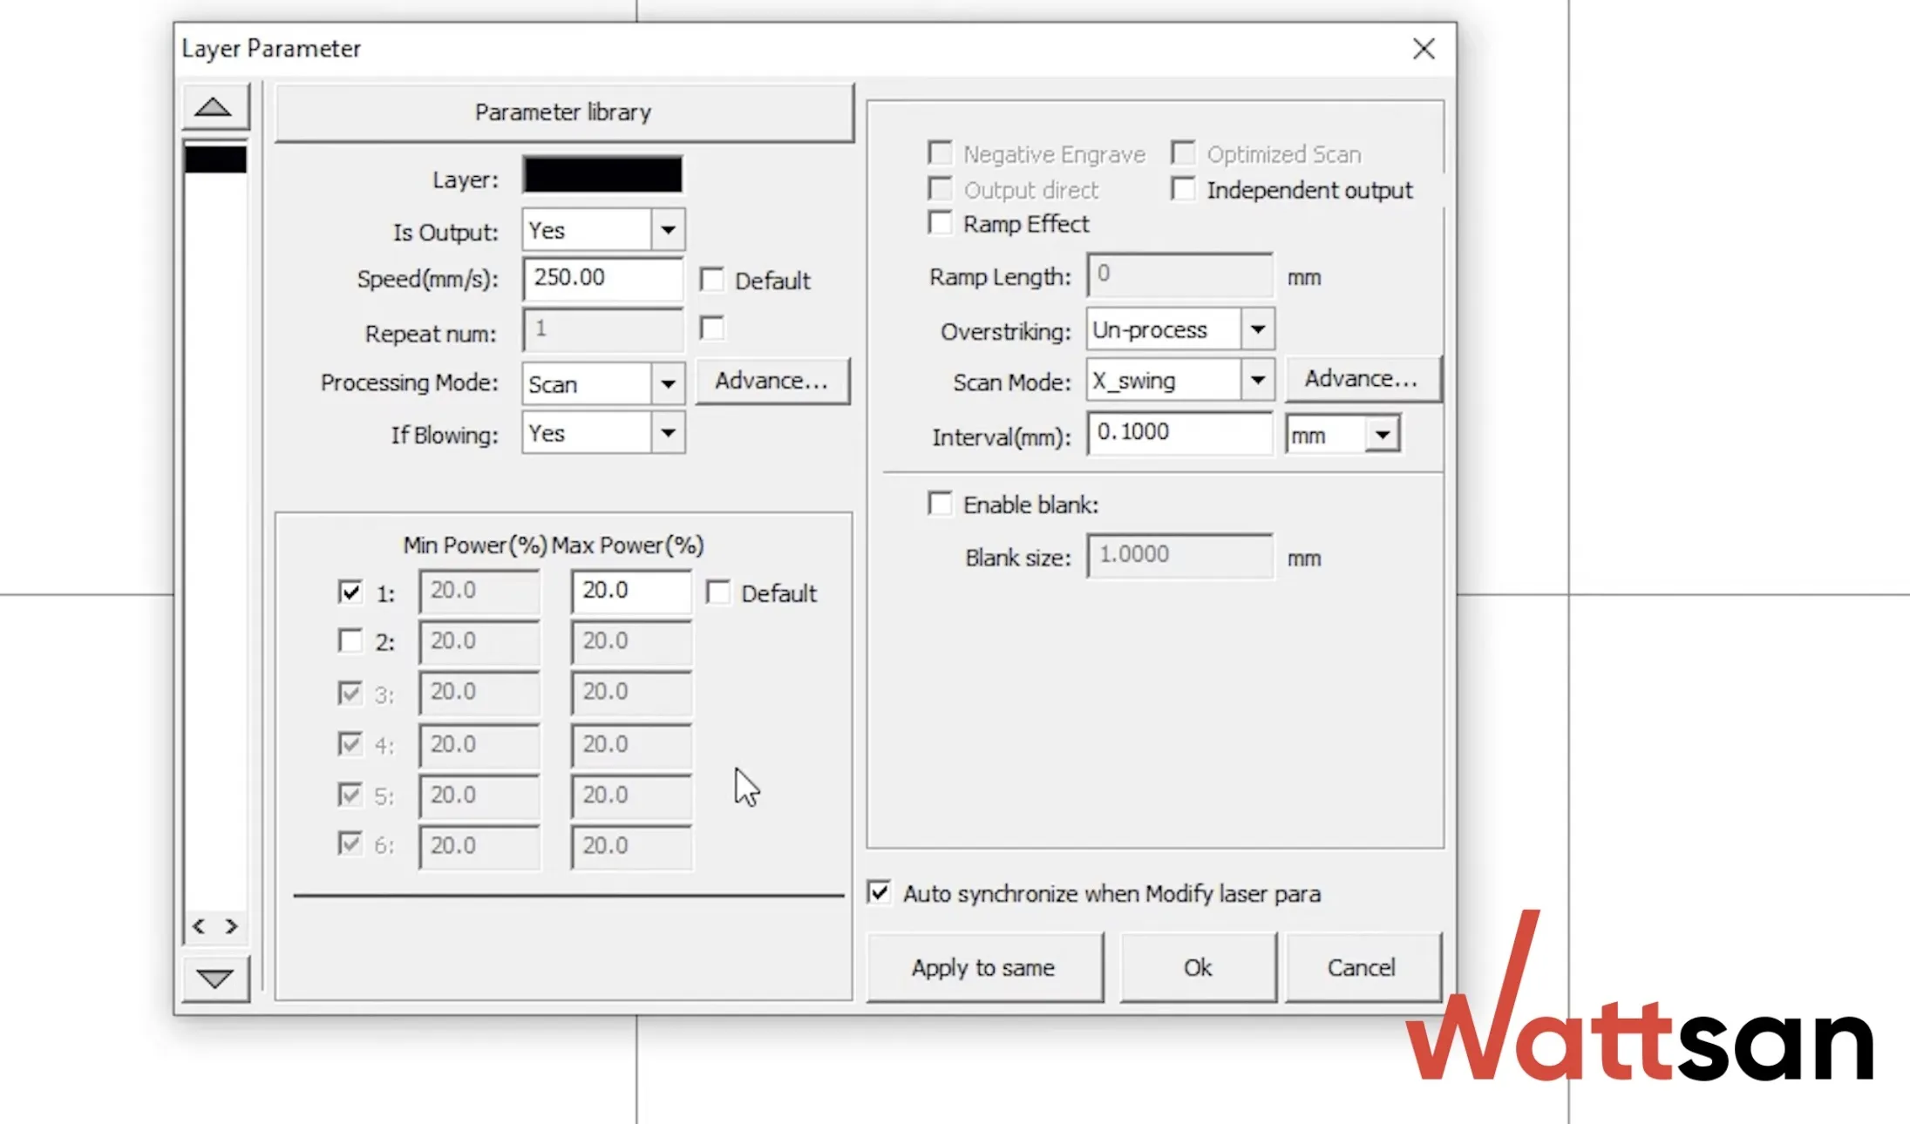Enable the Ramp Effect checkbox

click(x=940, y=223)
